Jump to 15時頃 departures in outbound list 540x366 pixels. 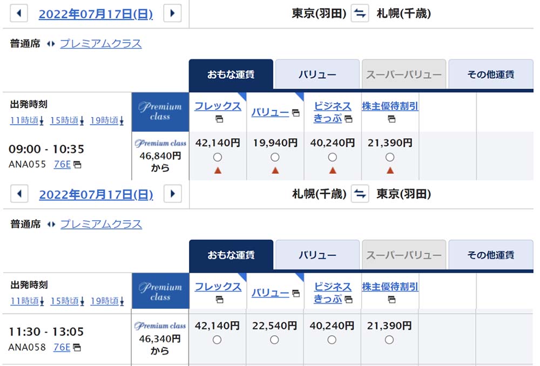(67, 120)
